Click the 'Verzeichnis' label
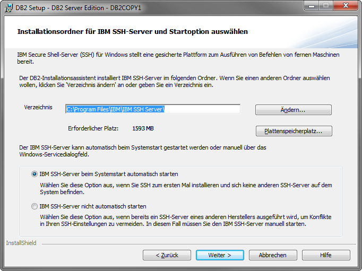The image size is (362, 271). 38,107
